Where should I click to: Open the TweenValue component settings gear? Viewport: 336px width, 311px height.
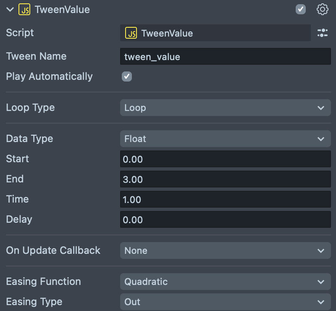pos(322,9)
